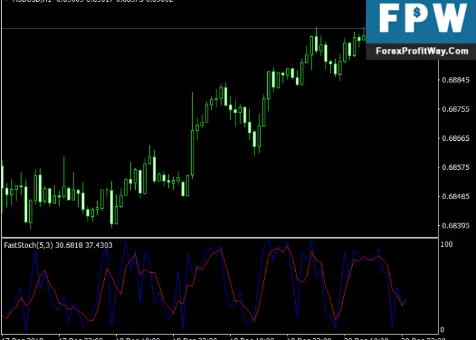Click the 0.68845 price scale label

[455, 80]
